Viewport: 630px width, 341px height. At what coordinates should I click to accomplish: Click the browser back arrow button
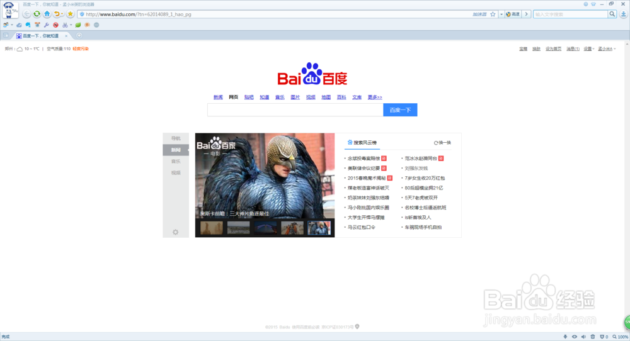26,14
